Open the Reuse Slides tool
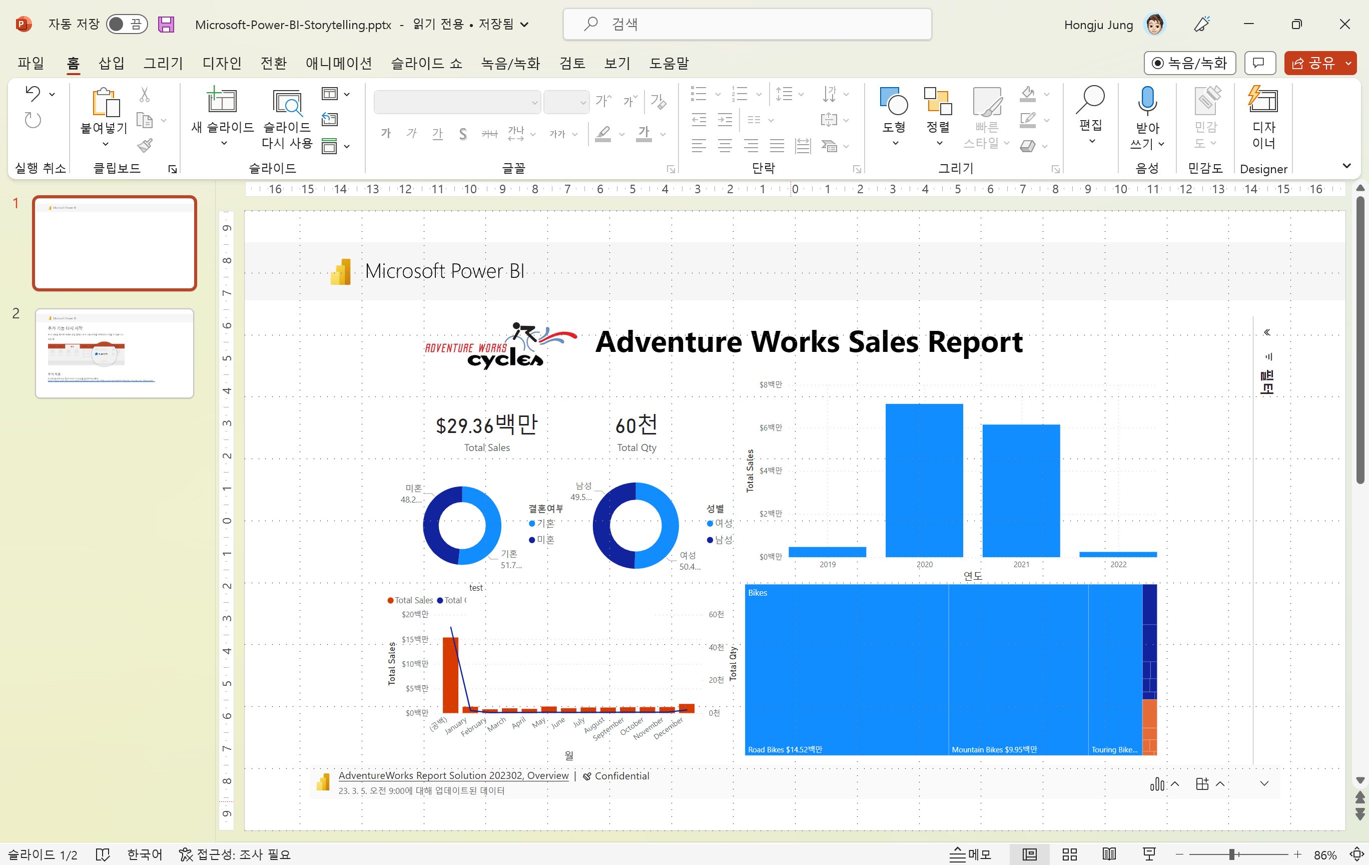This screenshot has width=1369, height=865. coord(287,104)
